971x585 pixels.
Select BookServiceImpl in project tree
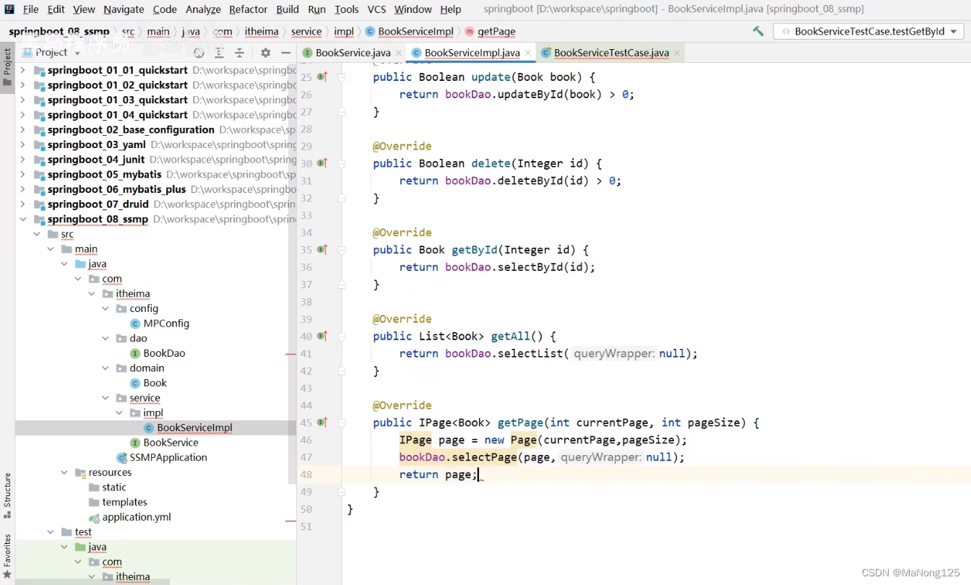tap(188, 428)
